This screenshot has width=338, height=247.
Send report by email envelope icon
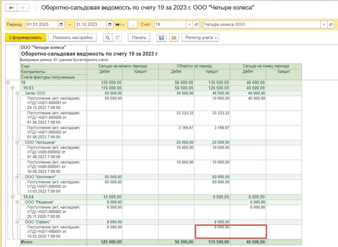pos(174,38)
